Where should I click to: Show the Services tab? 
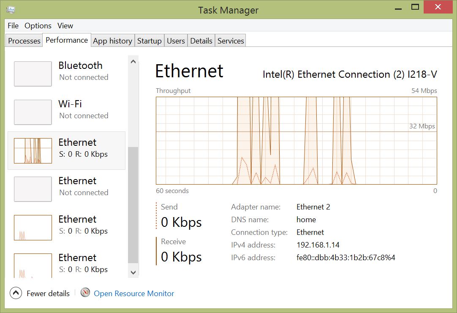tap(231, 41)
